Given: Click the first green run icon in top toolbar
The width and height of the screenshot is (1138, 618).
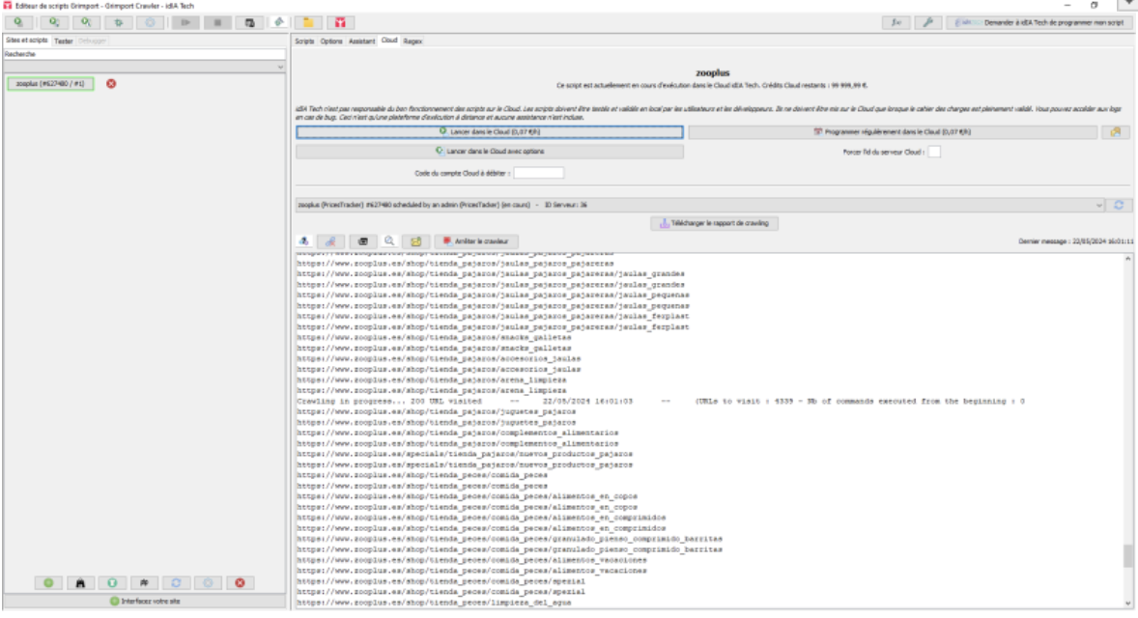Looking at the screenshot, I should coord(18,22).
